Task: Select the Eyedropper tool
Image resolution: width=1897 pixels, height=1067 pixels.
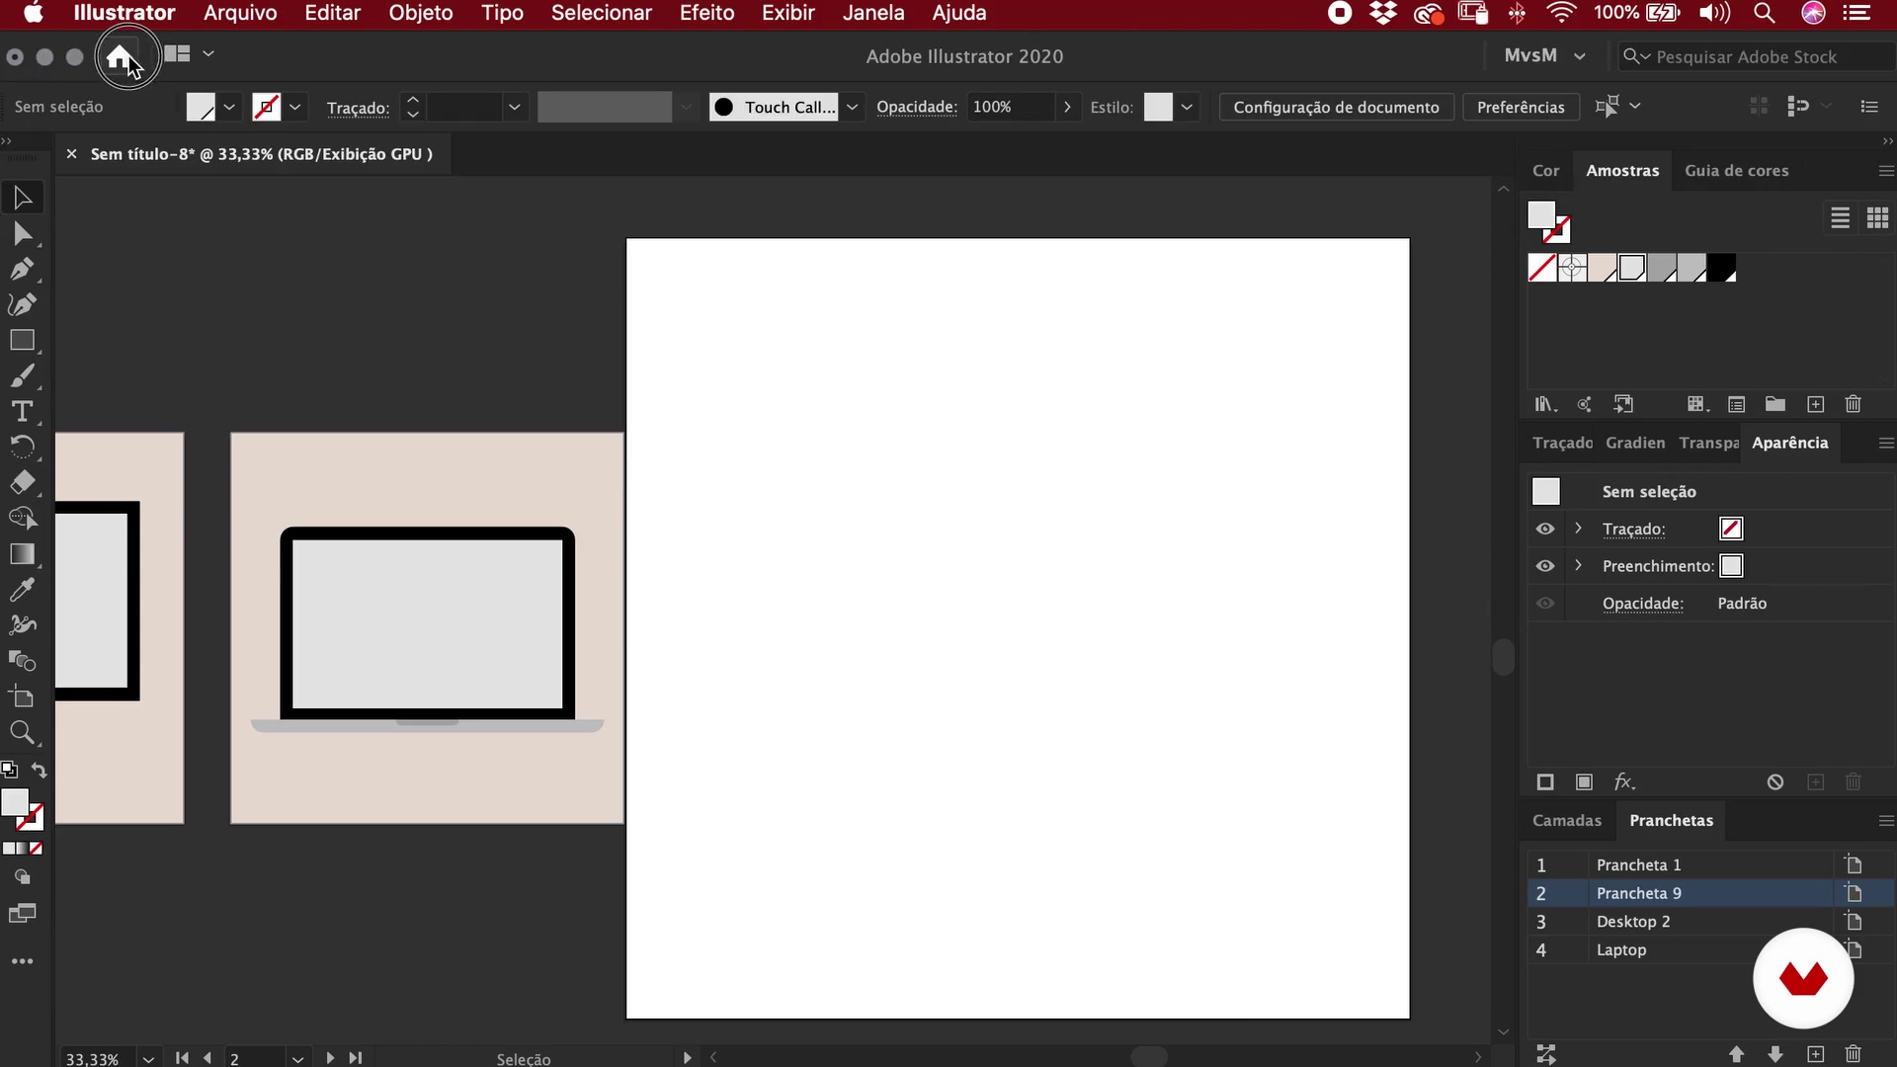Action: [x=22, y=590]
